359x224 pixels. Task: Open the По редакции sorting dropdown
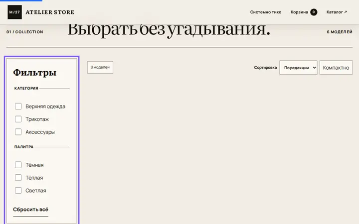point(298,67)
